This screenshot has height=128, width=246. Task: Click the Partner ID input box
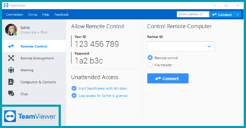click(x=176, y=46)
